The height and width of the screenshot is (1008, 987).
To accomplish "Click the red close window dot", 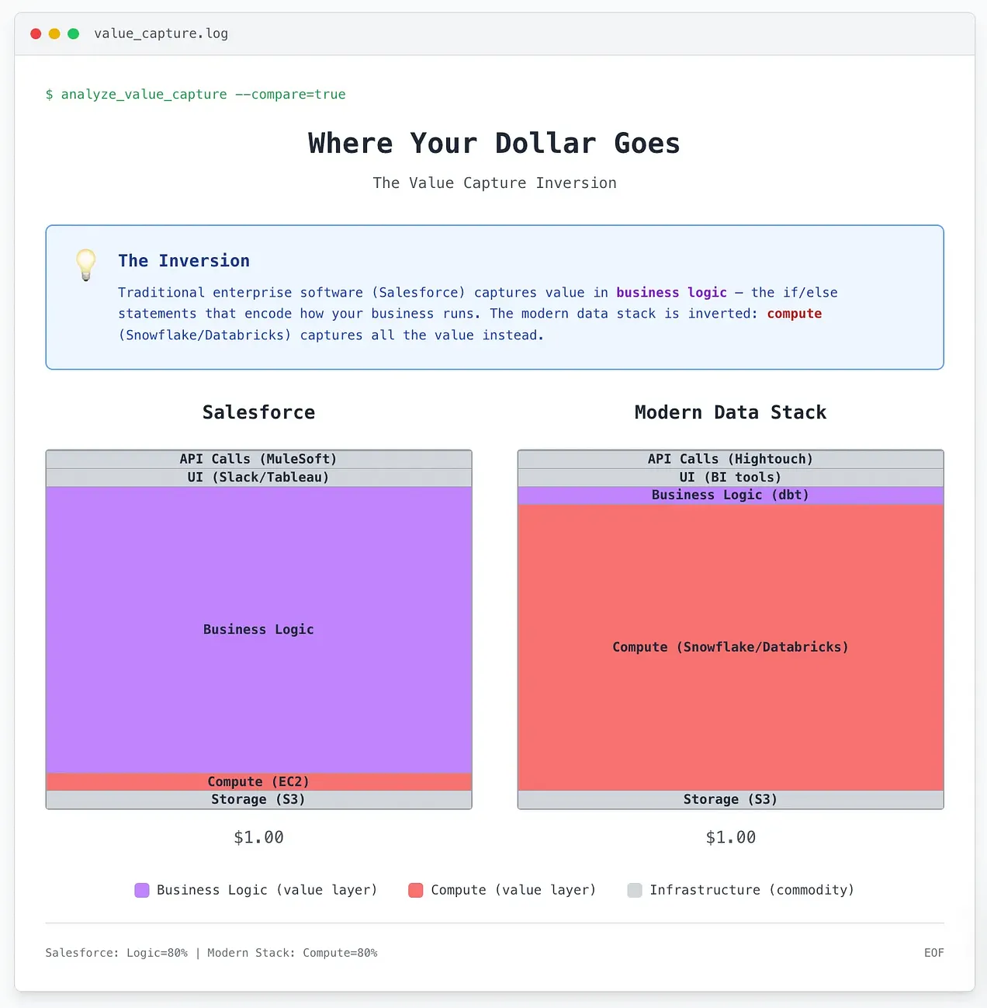I will click(x=36, y=33).
